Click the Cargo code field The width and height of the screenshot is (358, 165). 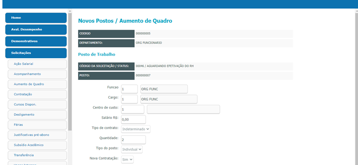129,99
